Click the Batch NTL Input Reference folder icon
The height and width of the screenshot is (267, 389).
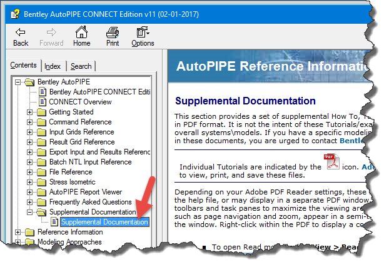[x=41, y=163]
